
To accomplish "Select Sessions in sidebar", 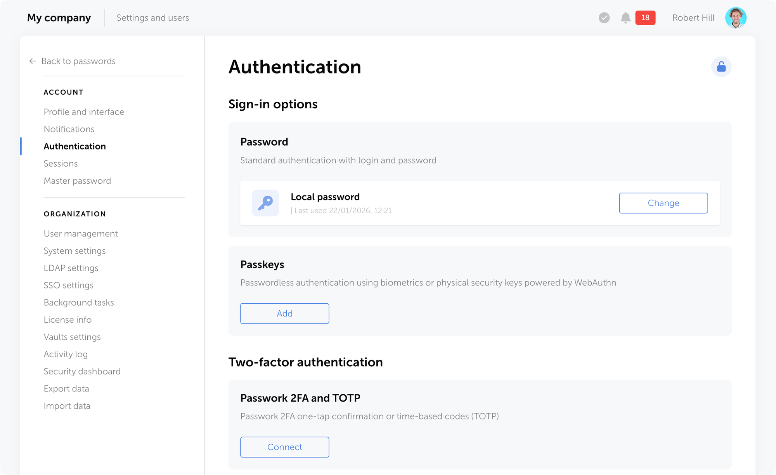I will (x=61, y=164).
